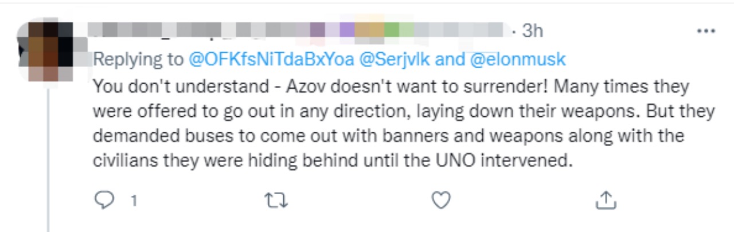Like the tweet with the heart icon

tap(440, 200)
